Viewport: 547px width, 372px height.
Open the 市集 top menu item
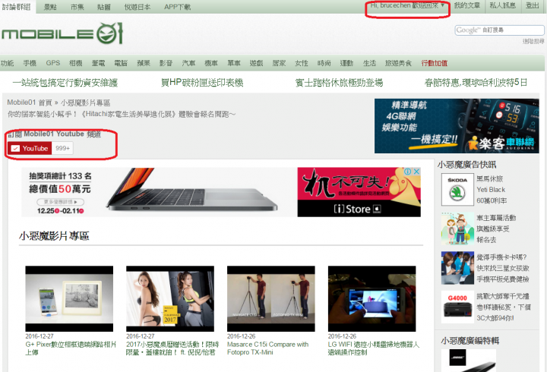point(77,7)
